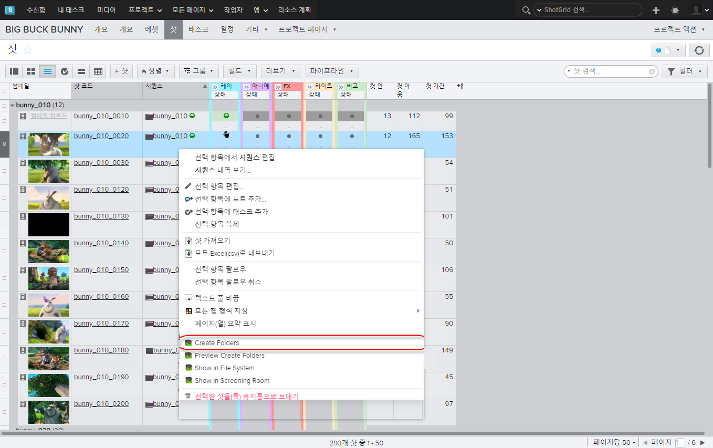Click the page refresh icon button
Viewport: 713px width, 448px height.
click(x=699, y=50)
